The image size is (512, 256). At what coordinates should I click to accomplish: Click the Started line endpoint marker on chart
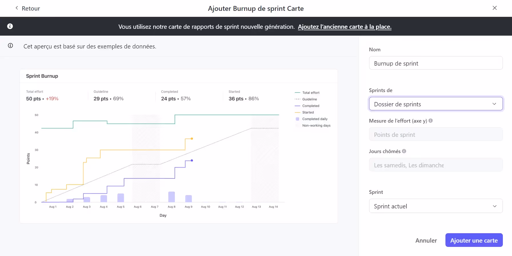coord(192,139)
